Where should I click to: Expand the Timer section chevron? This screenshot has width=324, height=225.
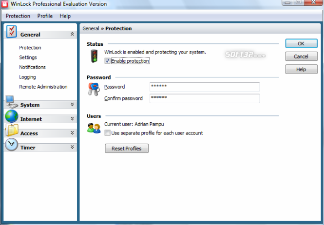[72, 147]
